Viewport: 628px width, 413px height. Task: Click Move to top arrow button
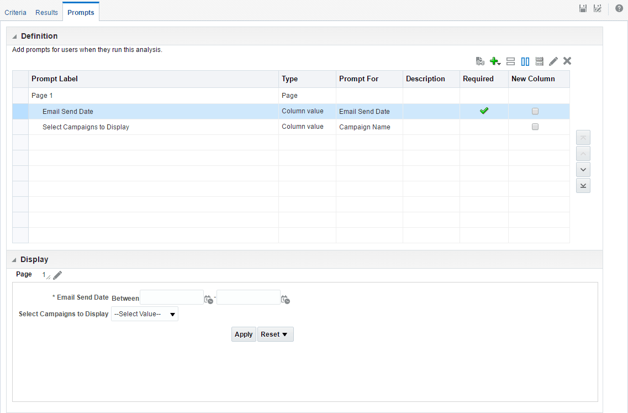(x=583, y=138)
